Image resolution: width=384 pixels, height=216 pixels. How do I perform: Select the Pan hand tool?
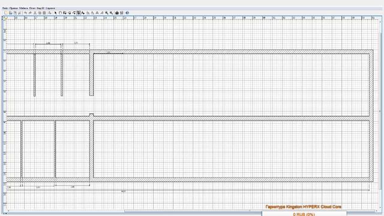pos(60,13)
